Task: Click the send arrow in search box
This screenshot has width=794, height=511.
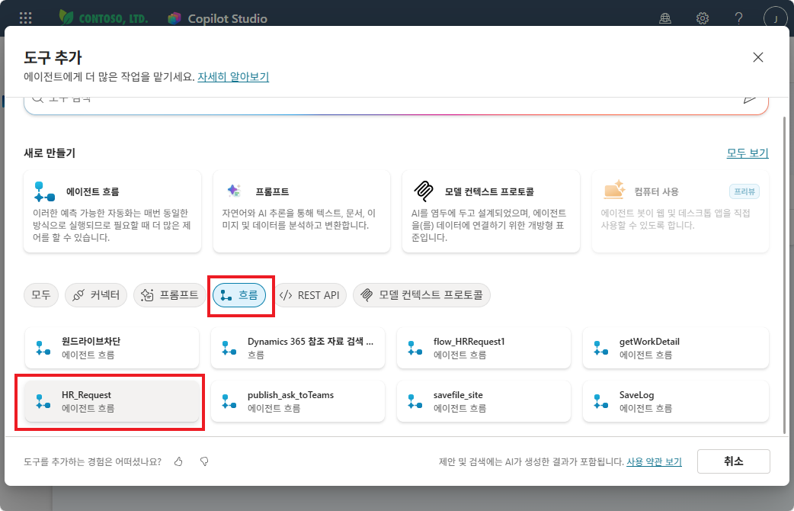Action: coord(750,99)
